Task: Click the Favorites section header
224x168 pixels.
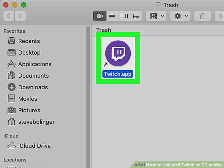Action: [x=14, y=31]
